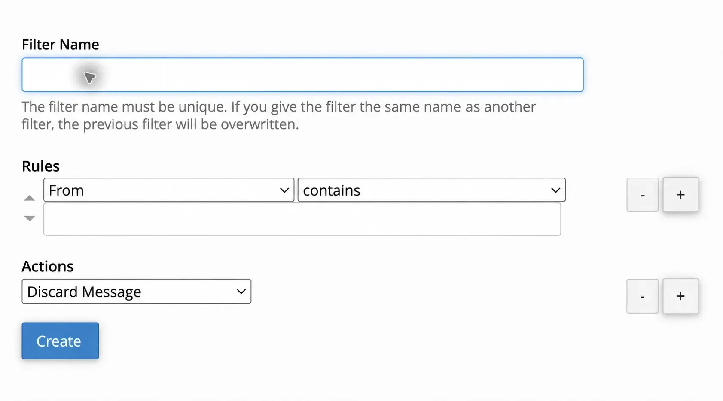The image size is (723, 401).
Task: Move the rule up with the up arrow
Action: point(29,198)
